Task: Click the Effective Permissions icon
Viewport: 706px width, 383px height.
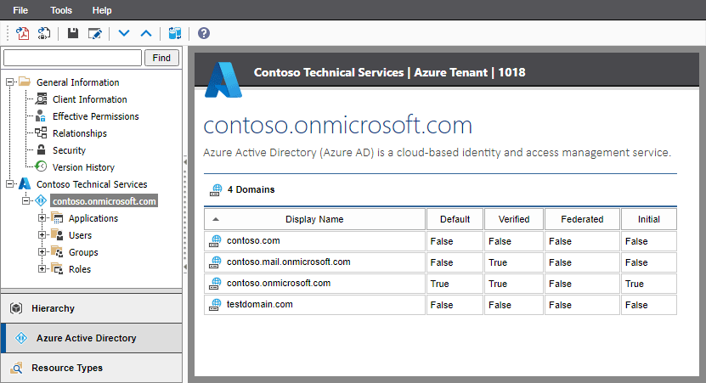Action: coord(41,115)
